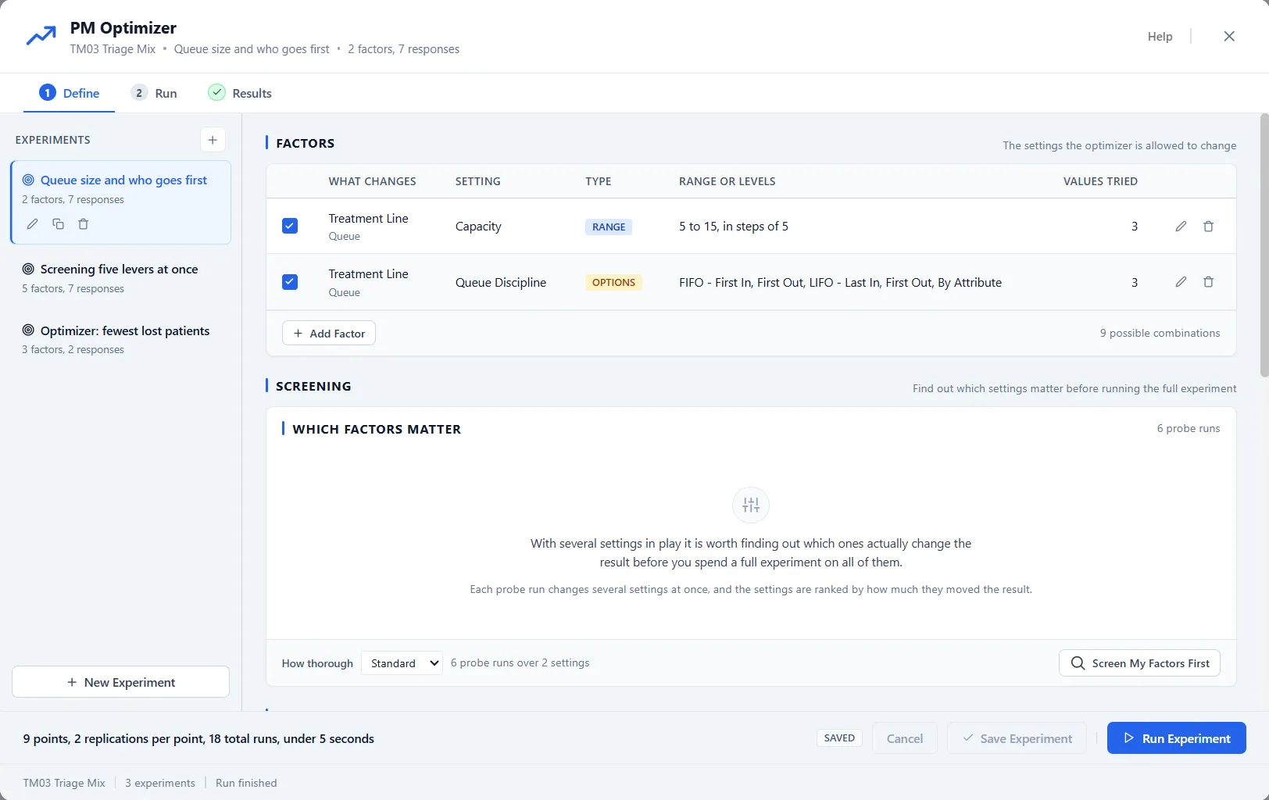
Task: Select 'Screening five levers at once' experiment
Action: coord(120,278)
